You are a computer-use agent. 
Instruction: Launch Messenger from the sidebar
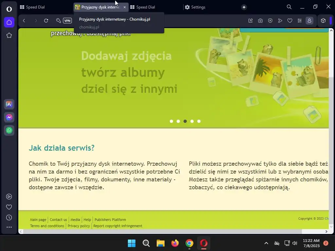pos(9,117)
